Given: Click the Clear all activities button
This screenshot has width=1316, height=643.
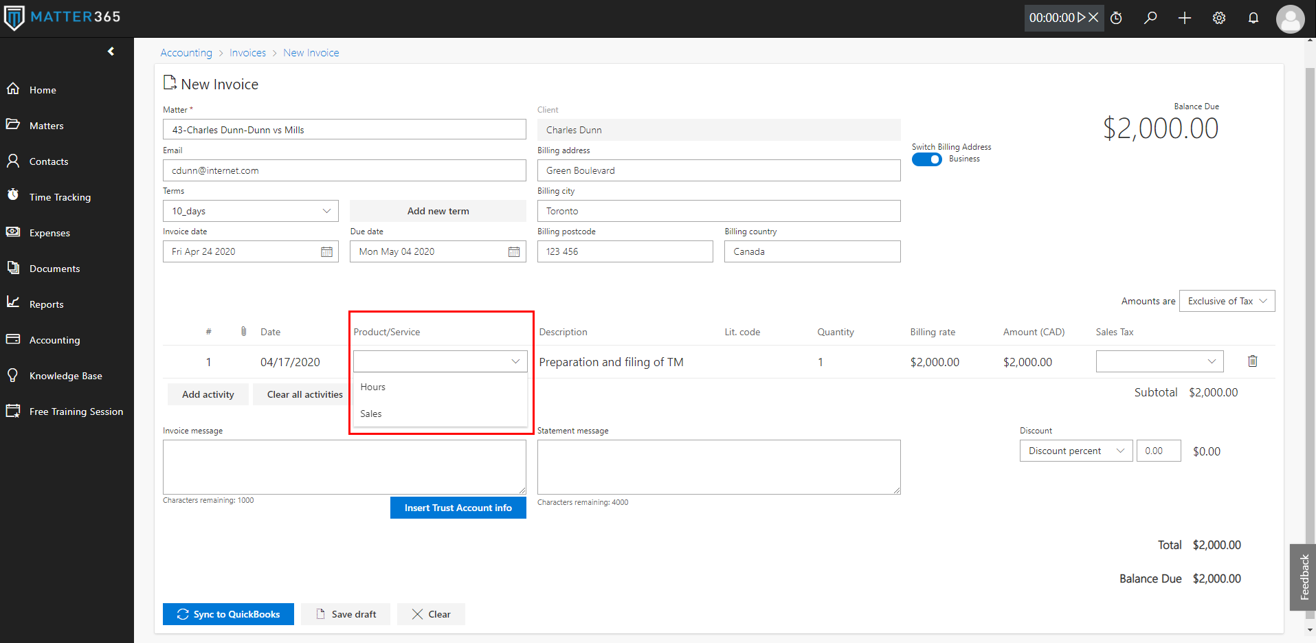Looking at the screenshot, I should point(302,394).
